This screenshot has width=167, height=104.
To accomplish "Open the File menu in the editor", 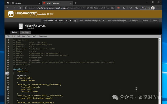I will [x=8, y=36].
